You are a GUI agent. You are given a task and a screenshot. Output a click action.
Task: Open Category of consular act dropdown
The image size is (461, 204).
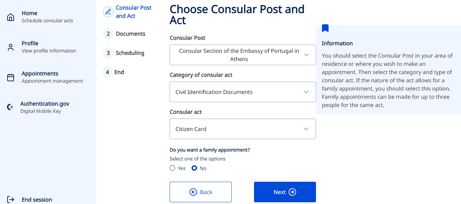[243, 92]
